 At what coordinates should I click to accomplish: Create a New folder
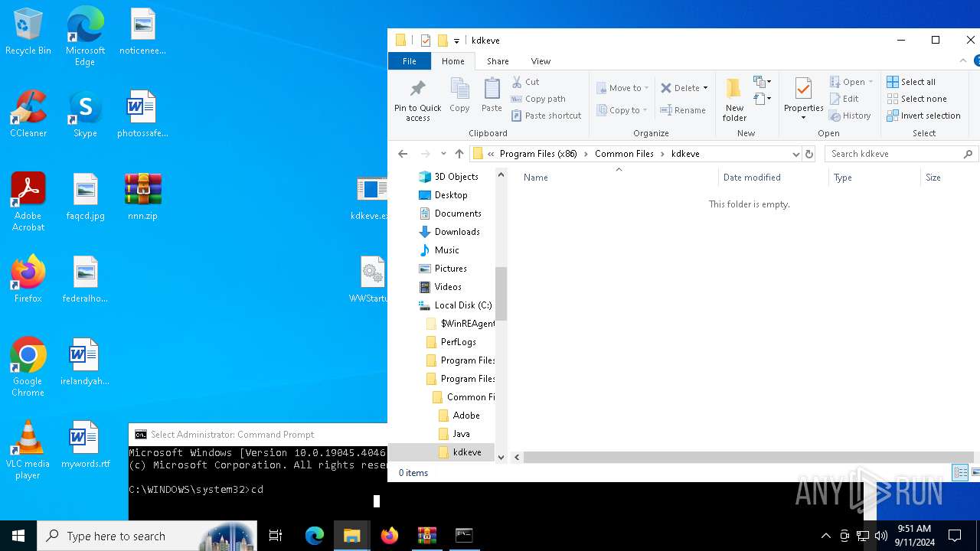point(734,99)
